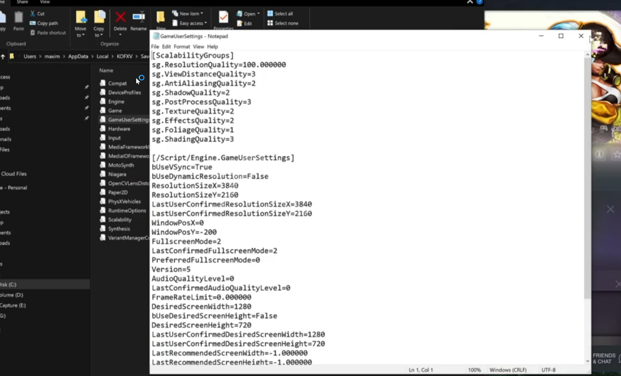The image size is (621, 376).
Task: Click the Delete icon in the ribbon
Action: click(120, 17)
